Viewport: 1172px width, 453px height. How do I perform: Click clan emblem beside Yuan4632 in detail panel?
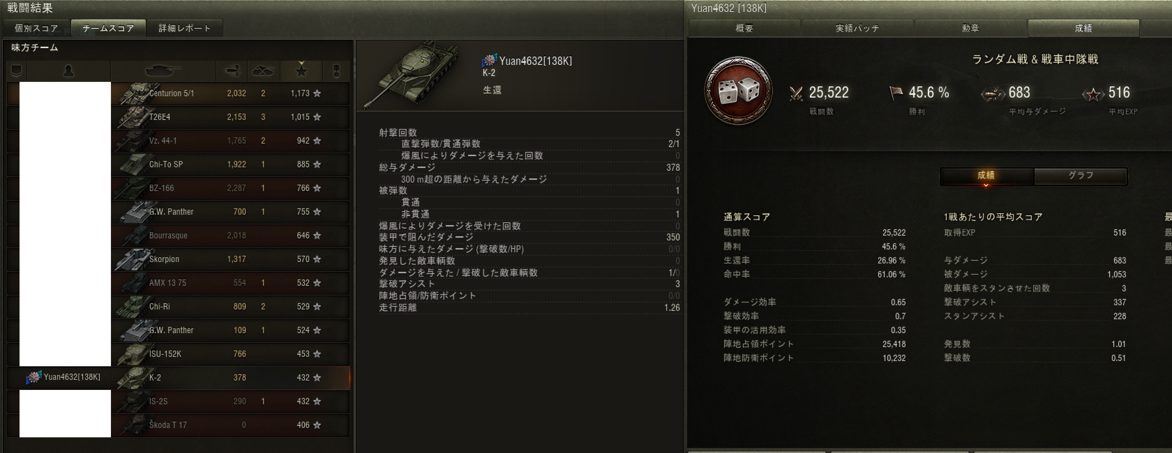pyautogui.click(x=489, y=60)
